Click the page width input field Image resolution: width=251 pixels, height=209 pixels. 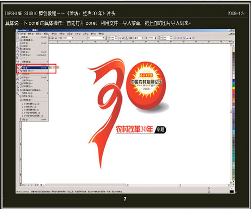(x=111, y=37)
